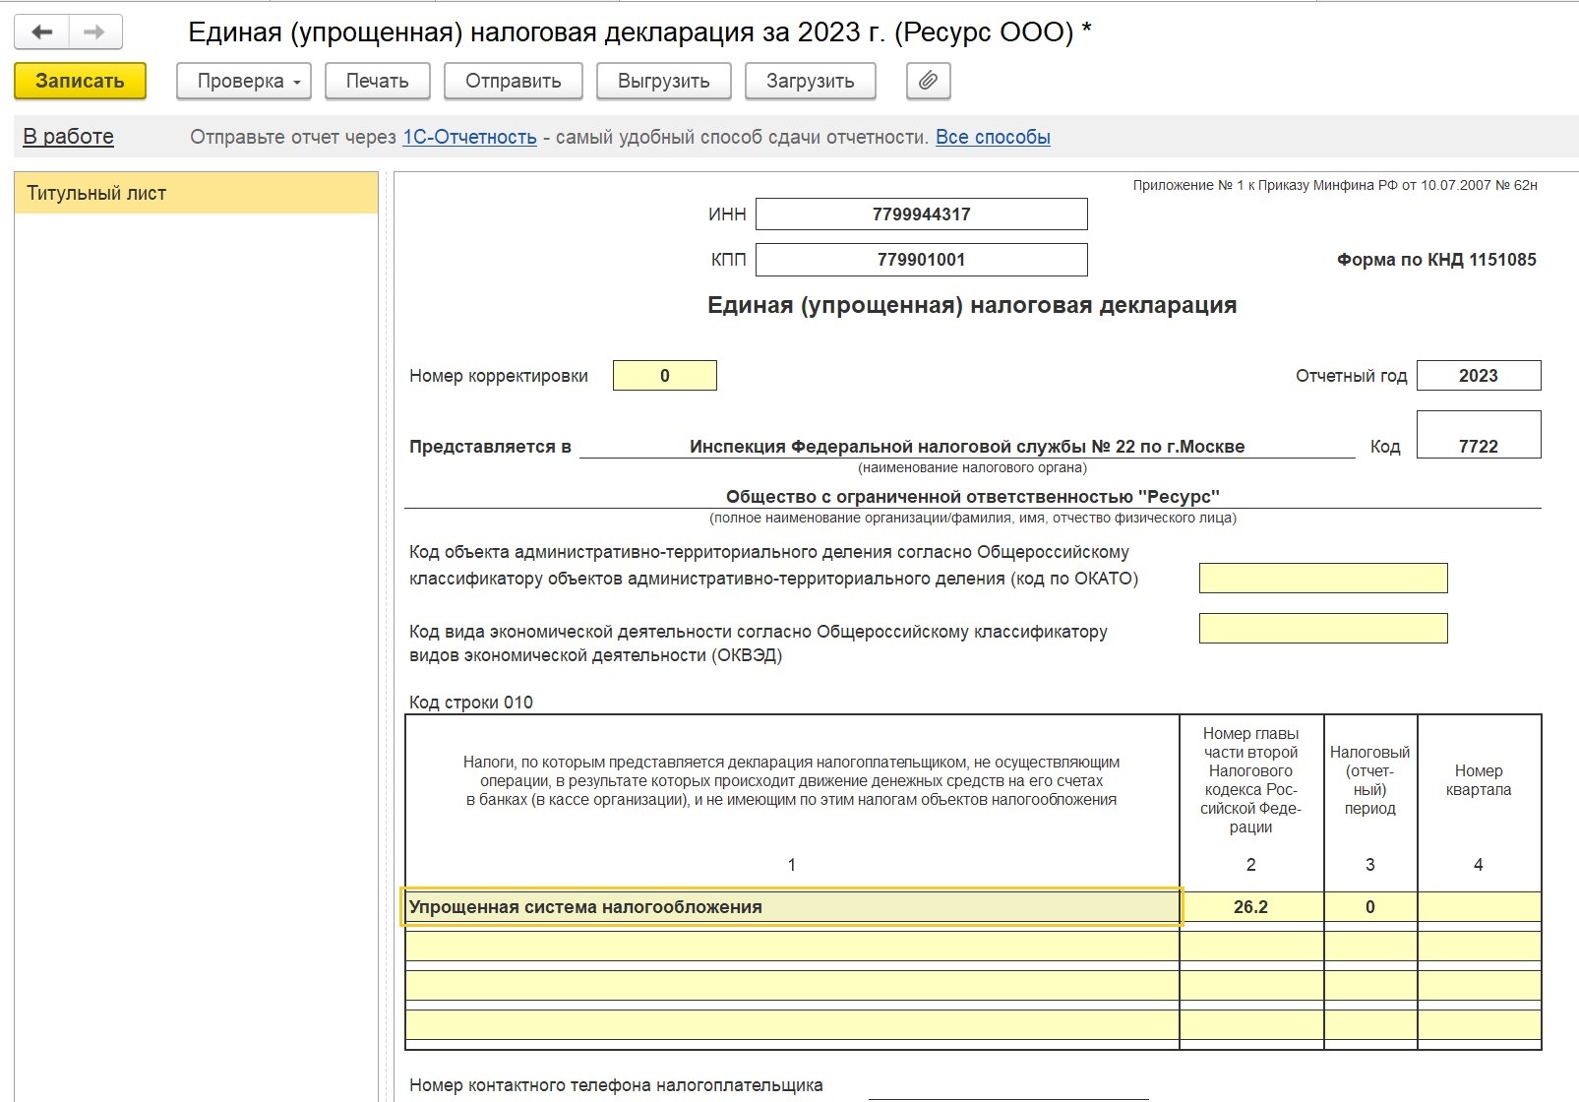This screenshot has height=1102, width=1579.
Task: Click the ОКВЭД code input field
Action: (x=1323, y=628)
